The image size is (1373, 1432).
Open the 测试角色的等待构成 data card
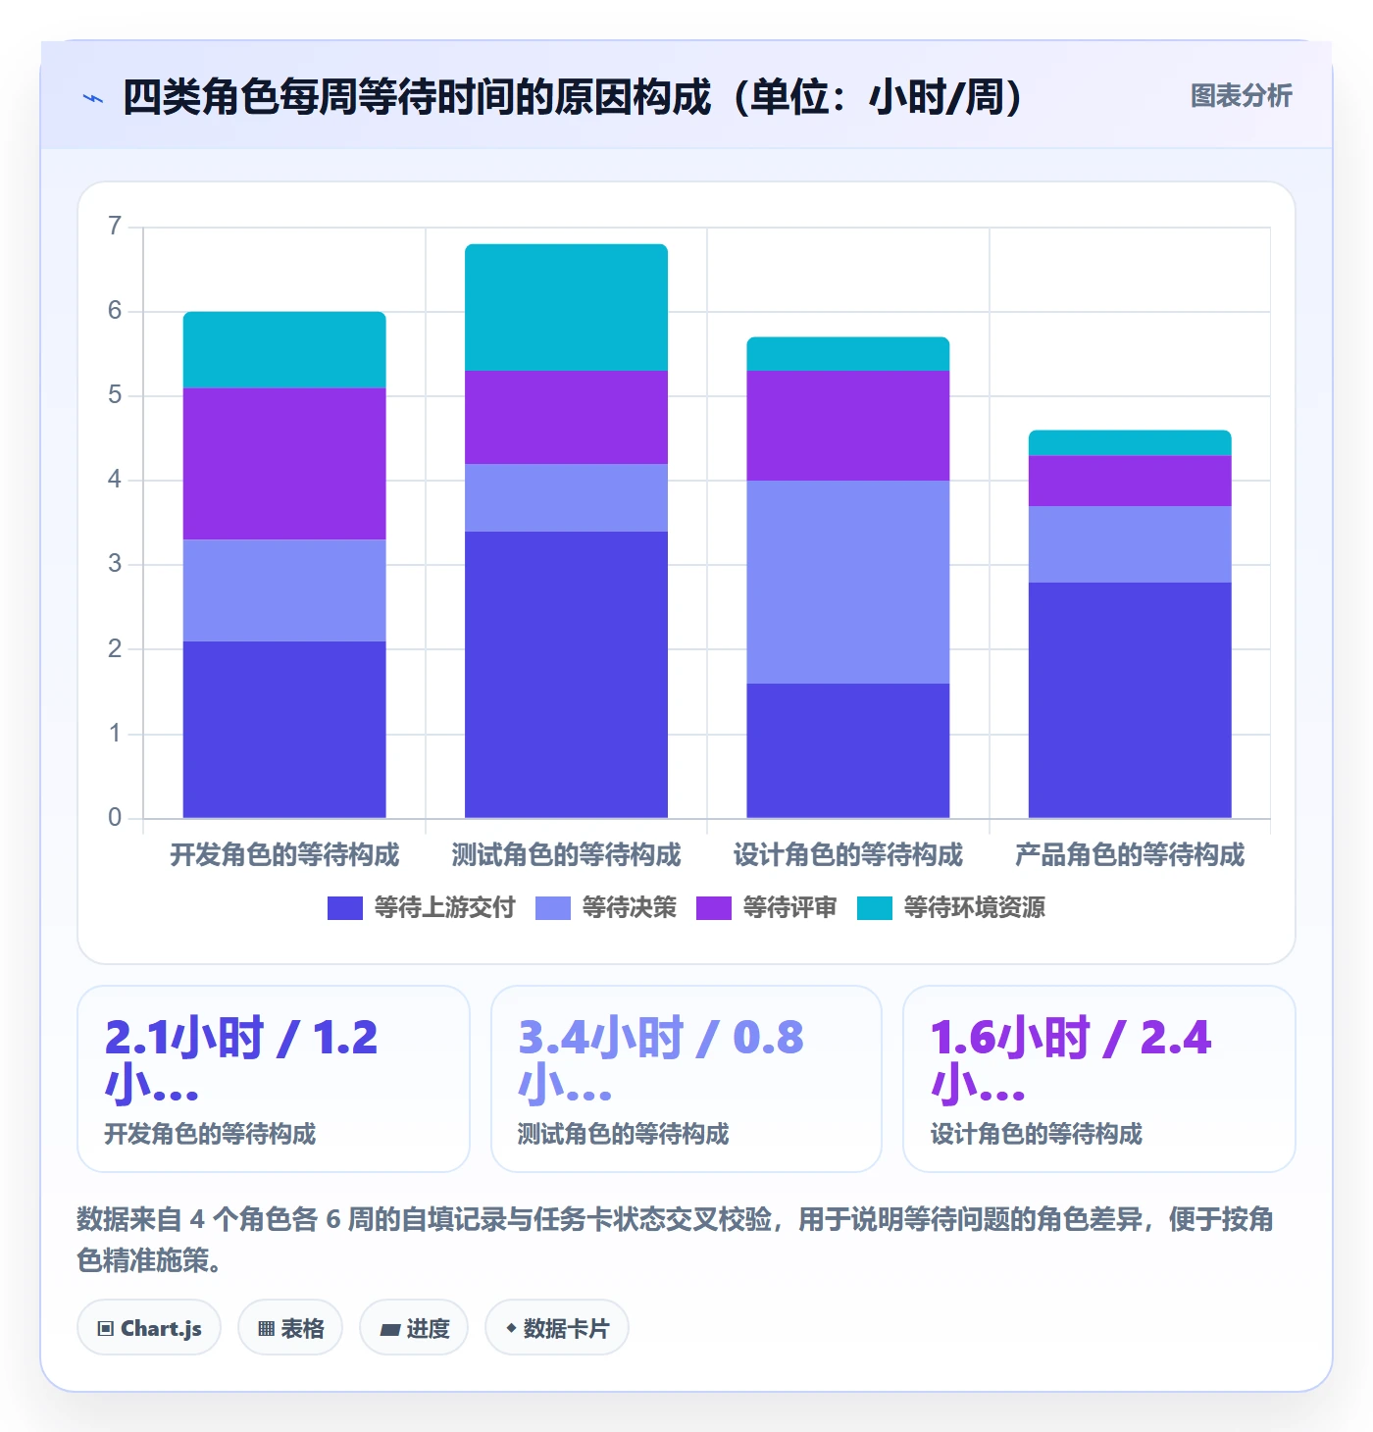click(x=686, y=1079)
